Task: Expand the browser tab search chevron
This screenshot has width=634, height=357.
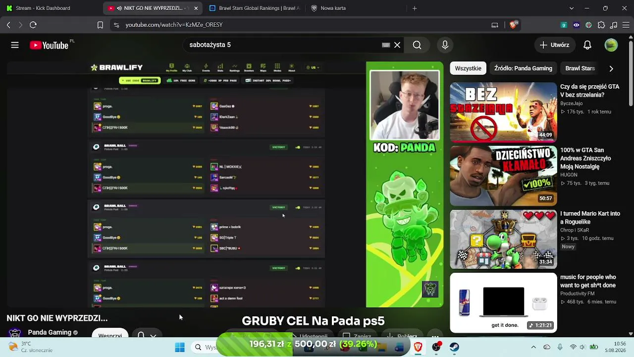Action: (572, 8)
